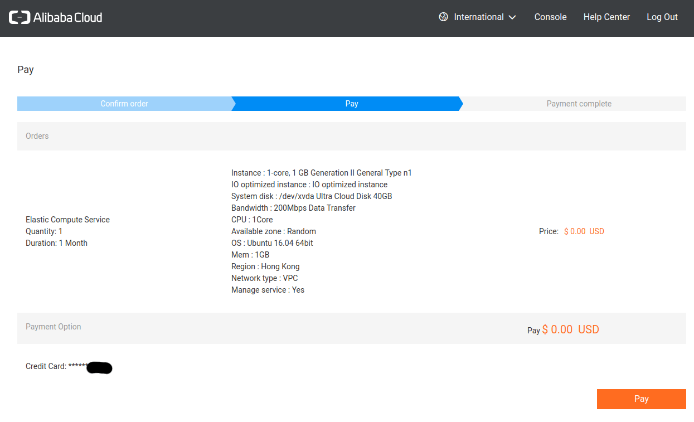
Task: Click the CPU : 1Core line
Action: coord(252,220)
